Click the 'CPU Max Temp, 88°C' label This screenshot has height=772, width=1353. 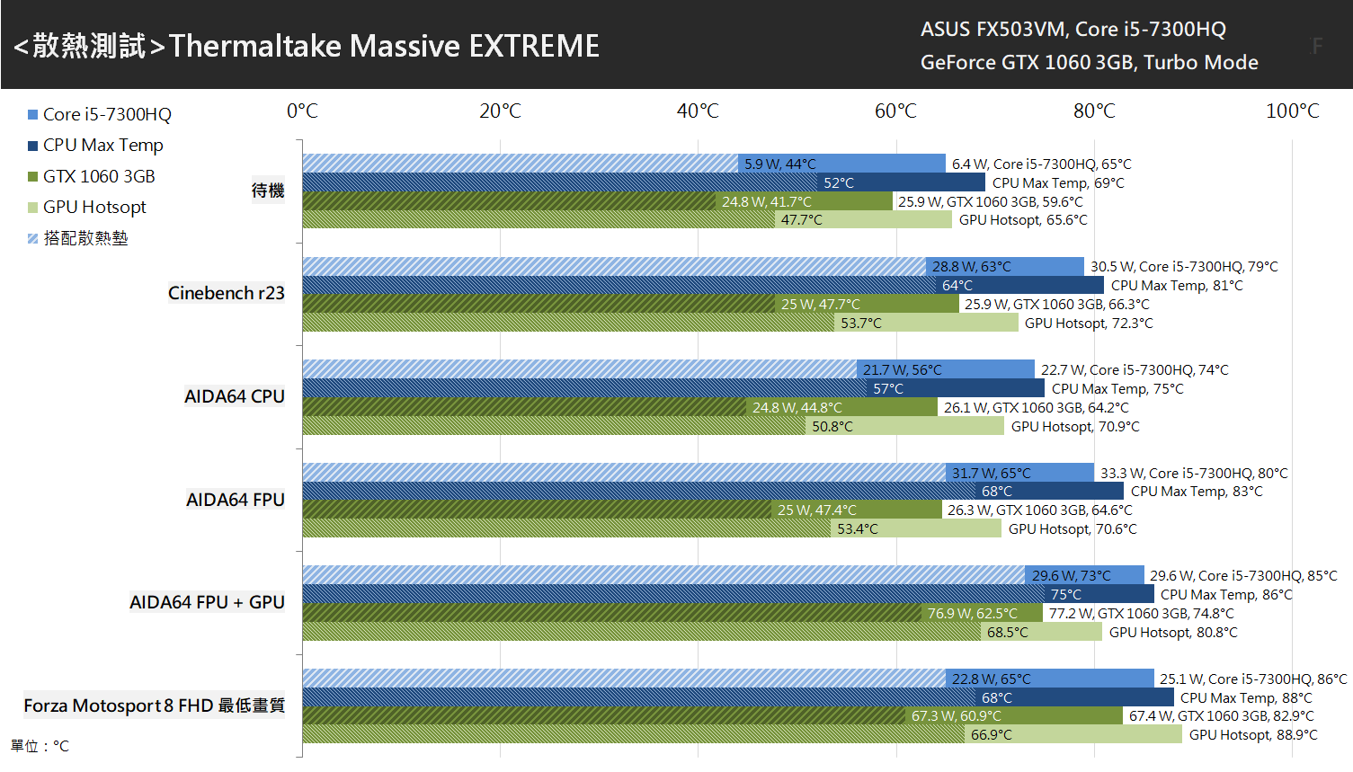pos(1246,697)
